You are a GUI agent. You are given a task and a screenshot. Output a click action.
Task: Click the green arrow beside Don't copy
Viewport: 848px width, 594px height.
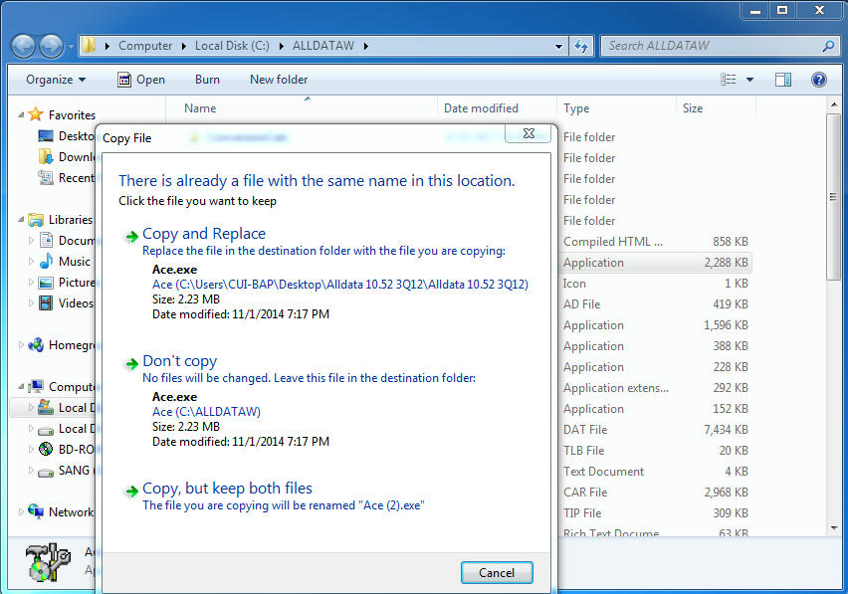coord(131,364)
